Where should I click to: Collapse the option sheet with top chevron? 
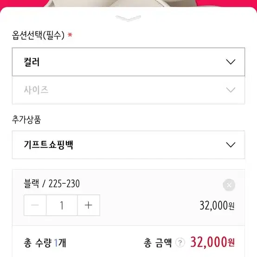click(x=128, y=18)
